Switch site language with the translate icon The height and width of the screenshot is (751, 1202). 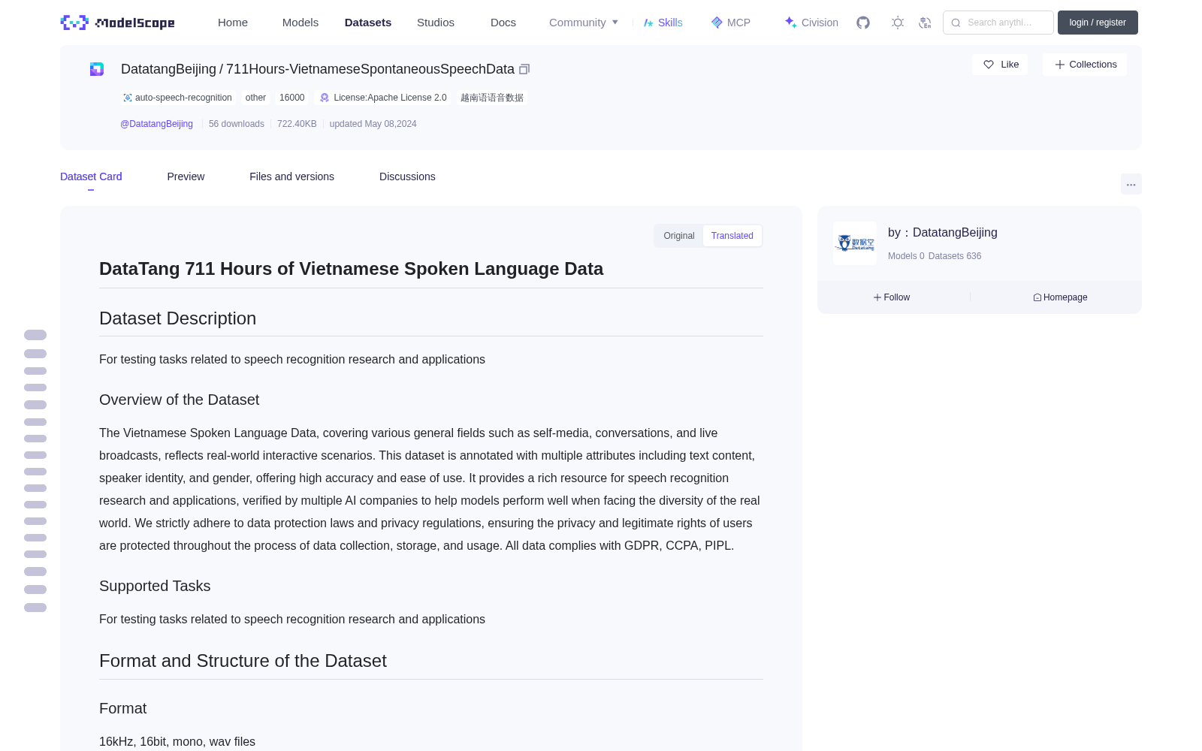[x=926, y=23]
